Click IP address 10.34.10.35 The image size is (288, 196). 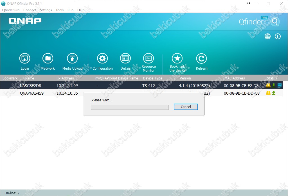67,93
